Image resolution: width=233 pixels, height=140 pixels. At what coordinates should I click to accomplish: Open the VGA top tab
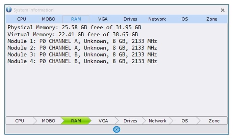pos(103,19)
